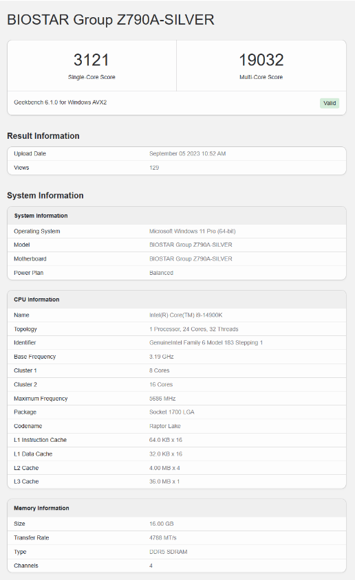Click the 4.00 MB x 4 value
The height and width of the screenshot is (580, 355).
click(164, 468)
